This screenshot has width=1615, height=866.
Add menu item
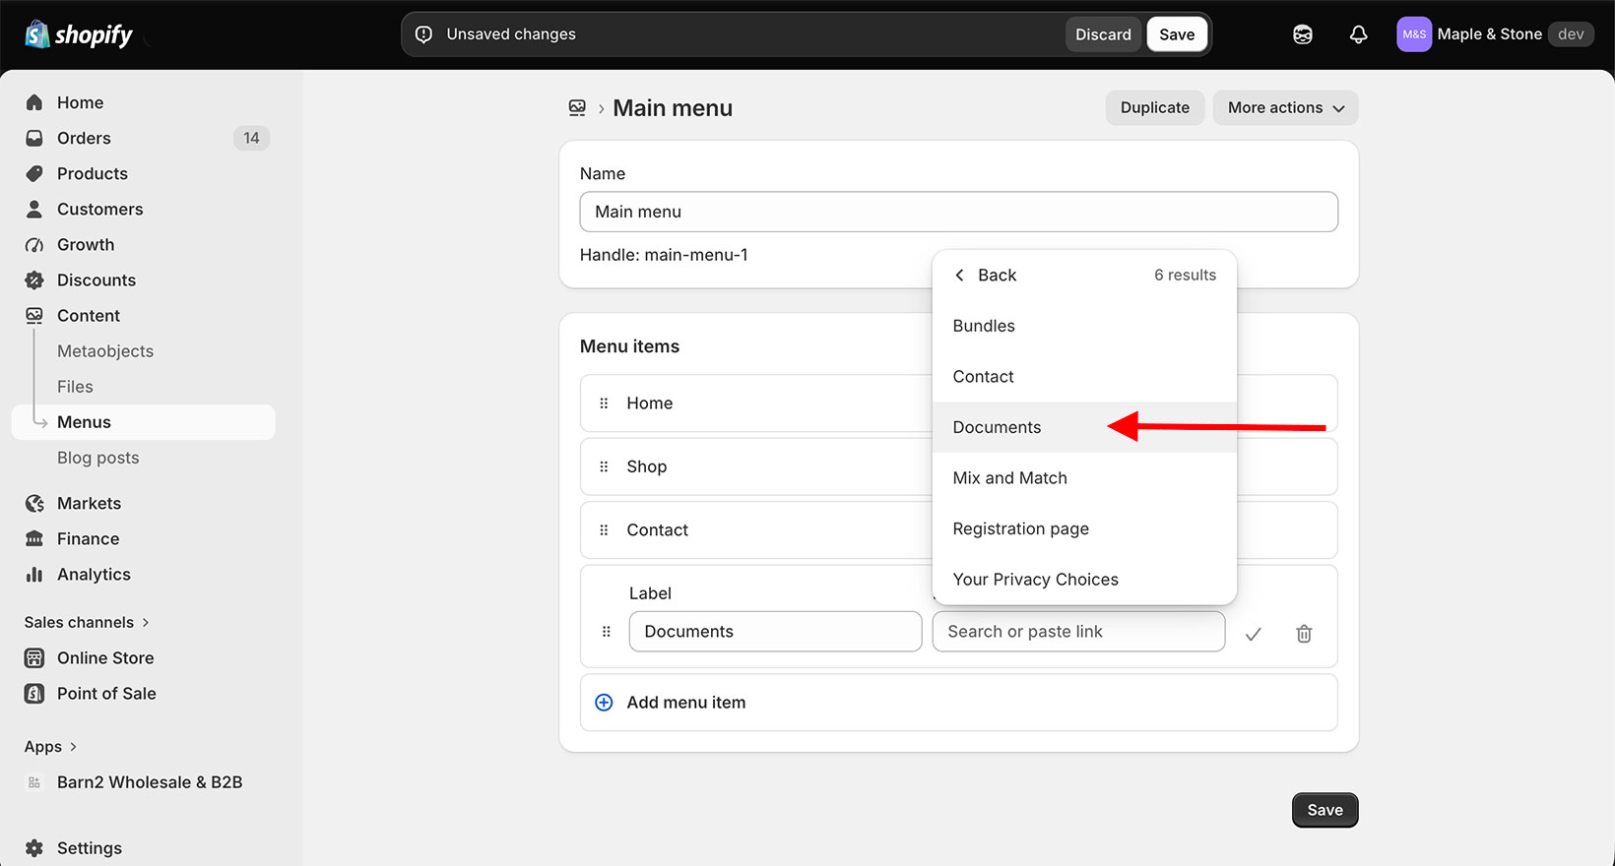pos(958,703)
